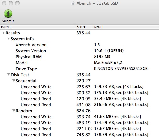Click the Random score 624.76

click(83, 111)
